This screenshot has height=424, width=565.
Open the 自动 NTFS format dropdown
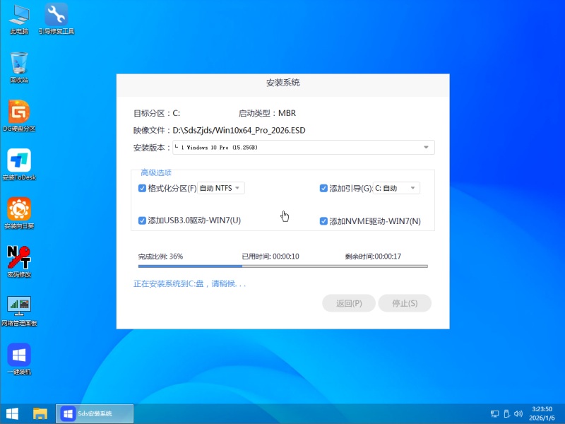click(220, 188)
